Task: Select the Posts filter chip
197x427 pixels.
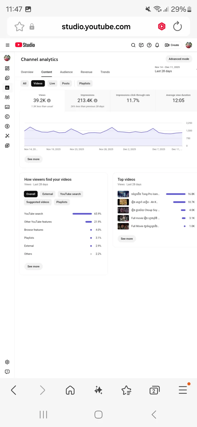Action: point(66,84)
